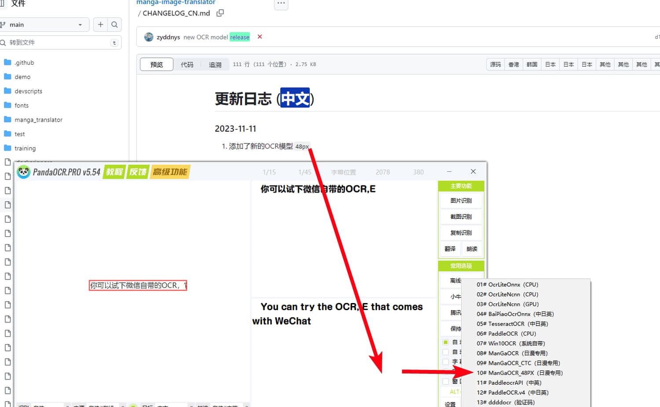The width and height of the screenshot is (660, 407).
Task: Close the PandaOCR window
Action: click(x=473, y=171)
